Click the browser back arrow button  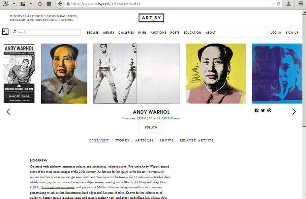click(60, 4)
